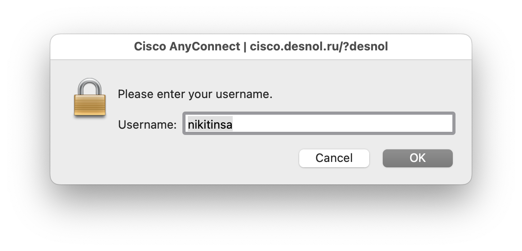Select the lock image in the dialog
Viewport: 522px width, 251px height.
pyautogui.click(x=90, y=98)
